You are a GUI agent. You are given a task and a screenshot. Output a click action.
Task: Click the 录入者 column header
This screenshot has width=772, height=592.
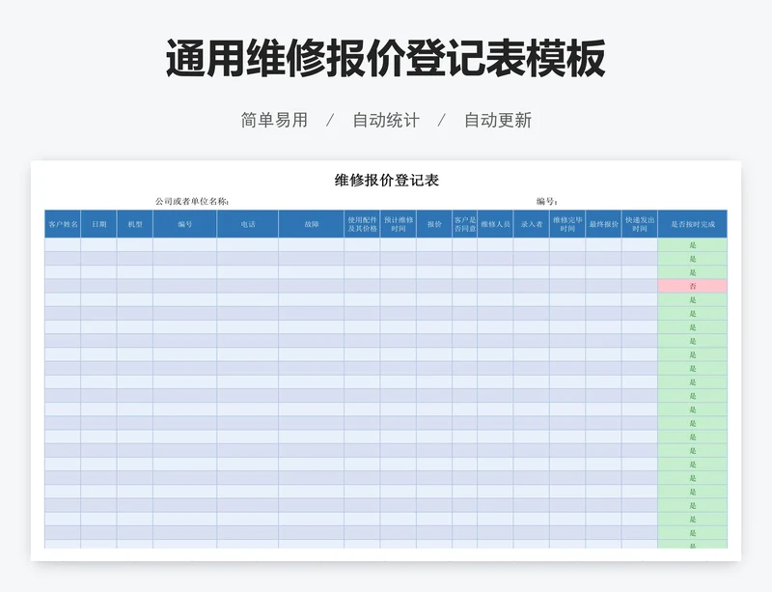click(x=532, y=224)
